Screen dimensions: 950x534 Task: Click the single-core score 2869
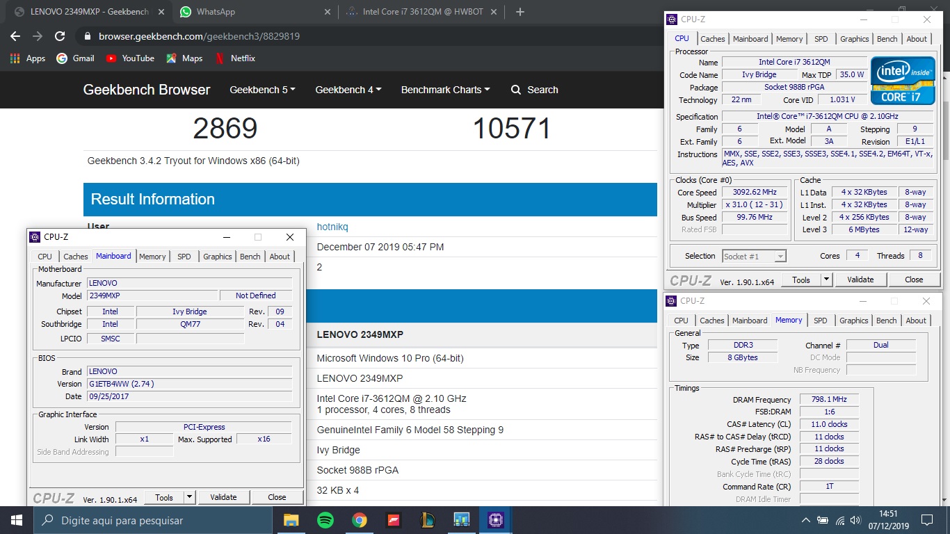pyautogui.click(x=225, y=129)
